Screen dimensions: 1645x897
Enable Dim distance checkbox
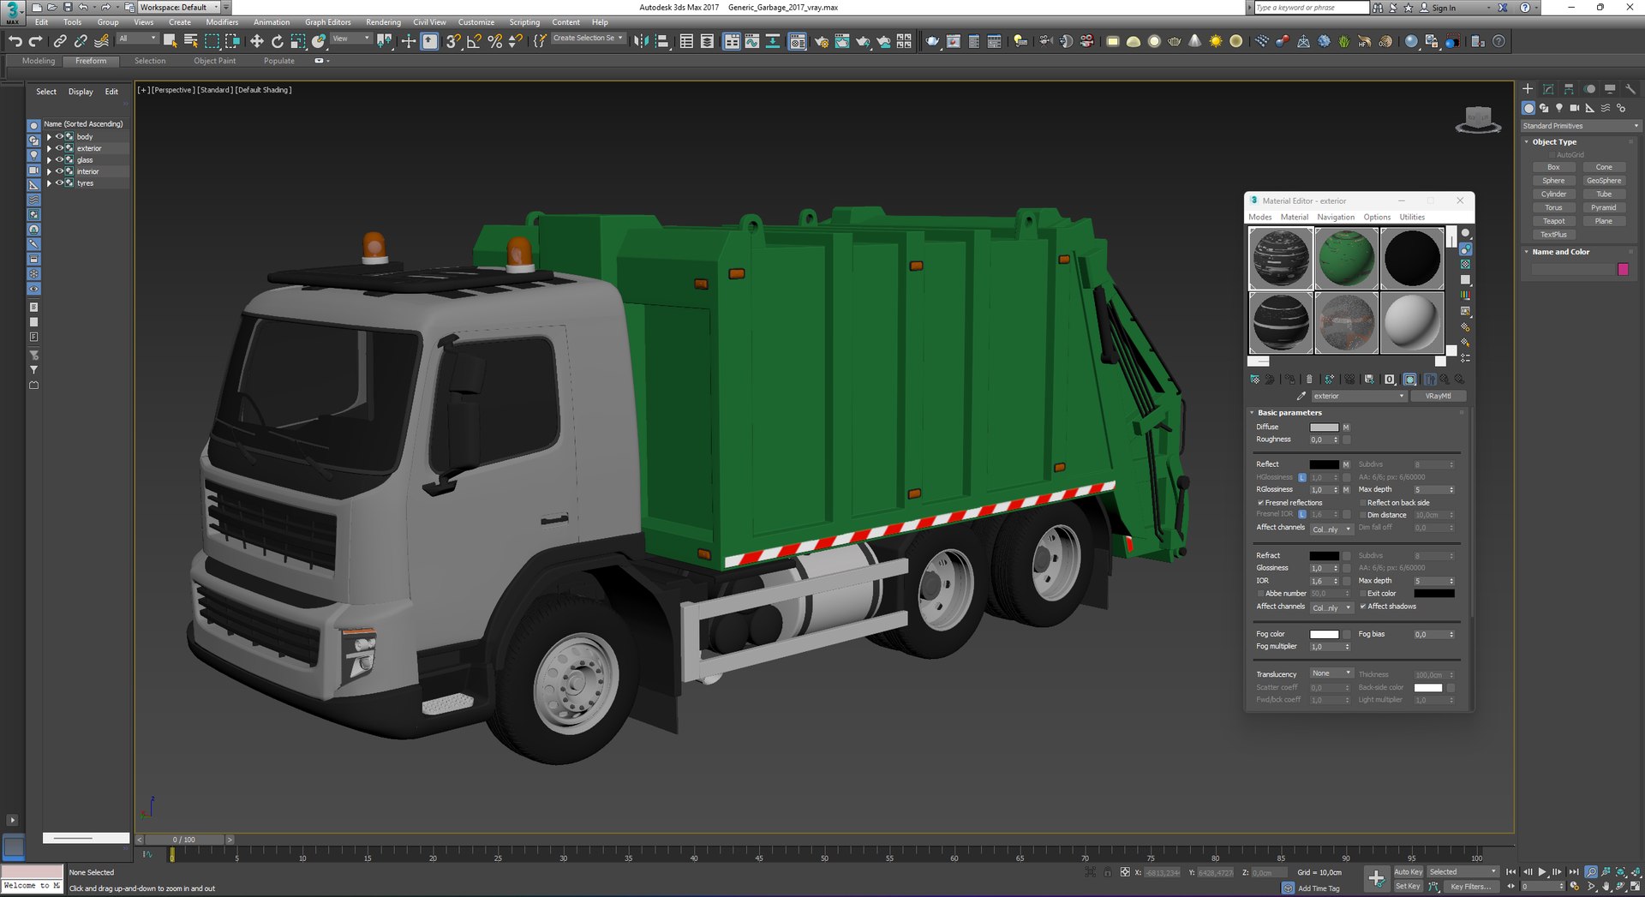[x=1362, y=515]
